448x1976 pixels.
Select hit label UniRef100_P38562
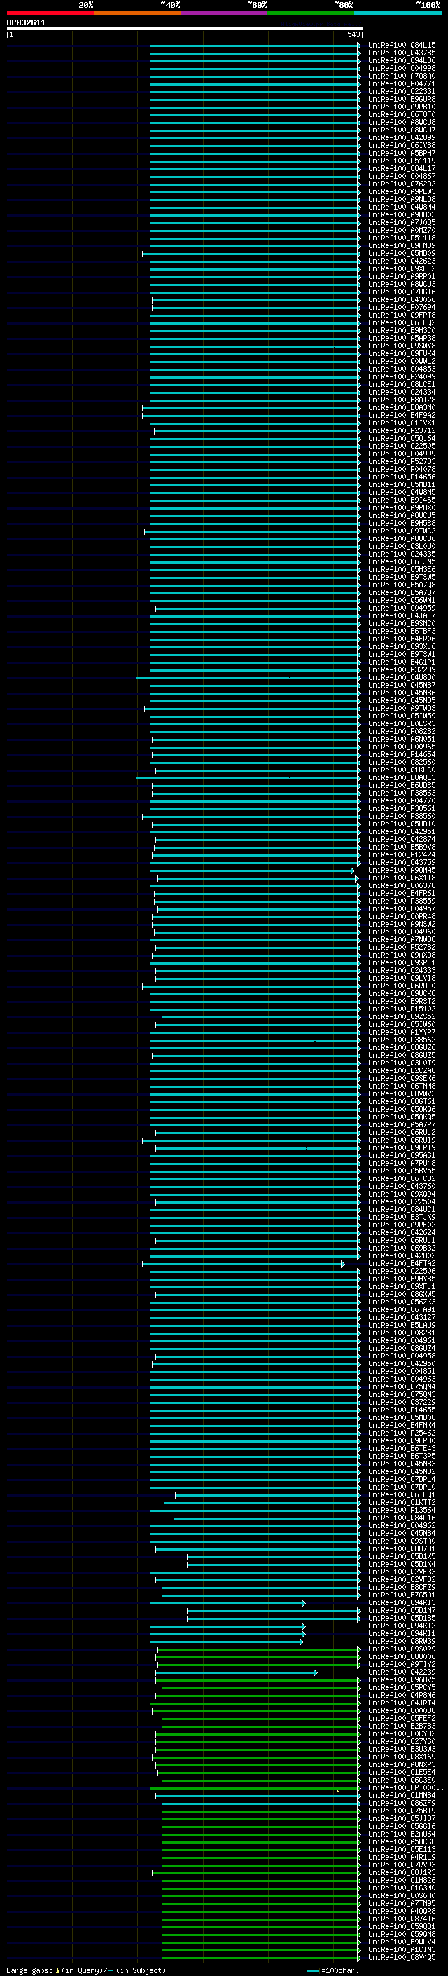coord(402,1040)
